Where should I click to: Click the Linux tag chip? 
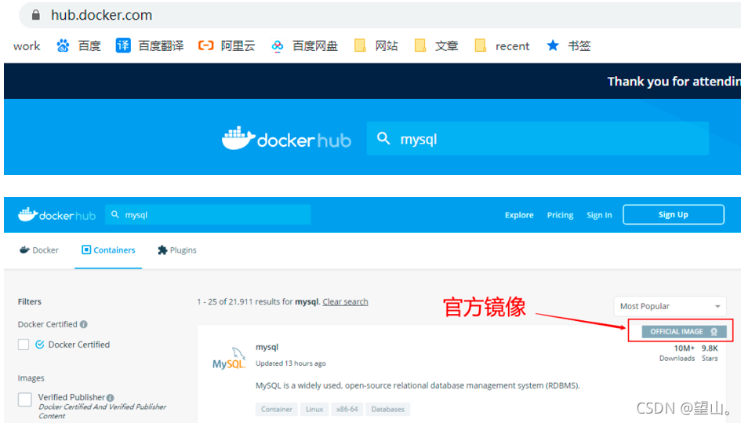click(314, 410)
